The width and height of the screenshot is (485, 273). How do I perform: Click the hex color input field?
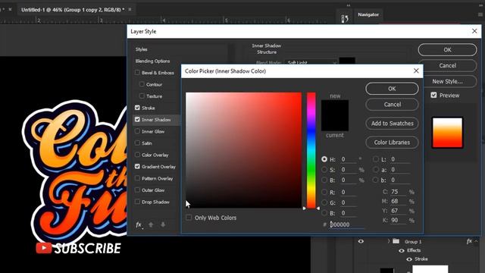[346, 224]
